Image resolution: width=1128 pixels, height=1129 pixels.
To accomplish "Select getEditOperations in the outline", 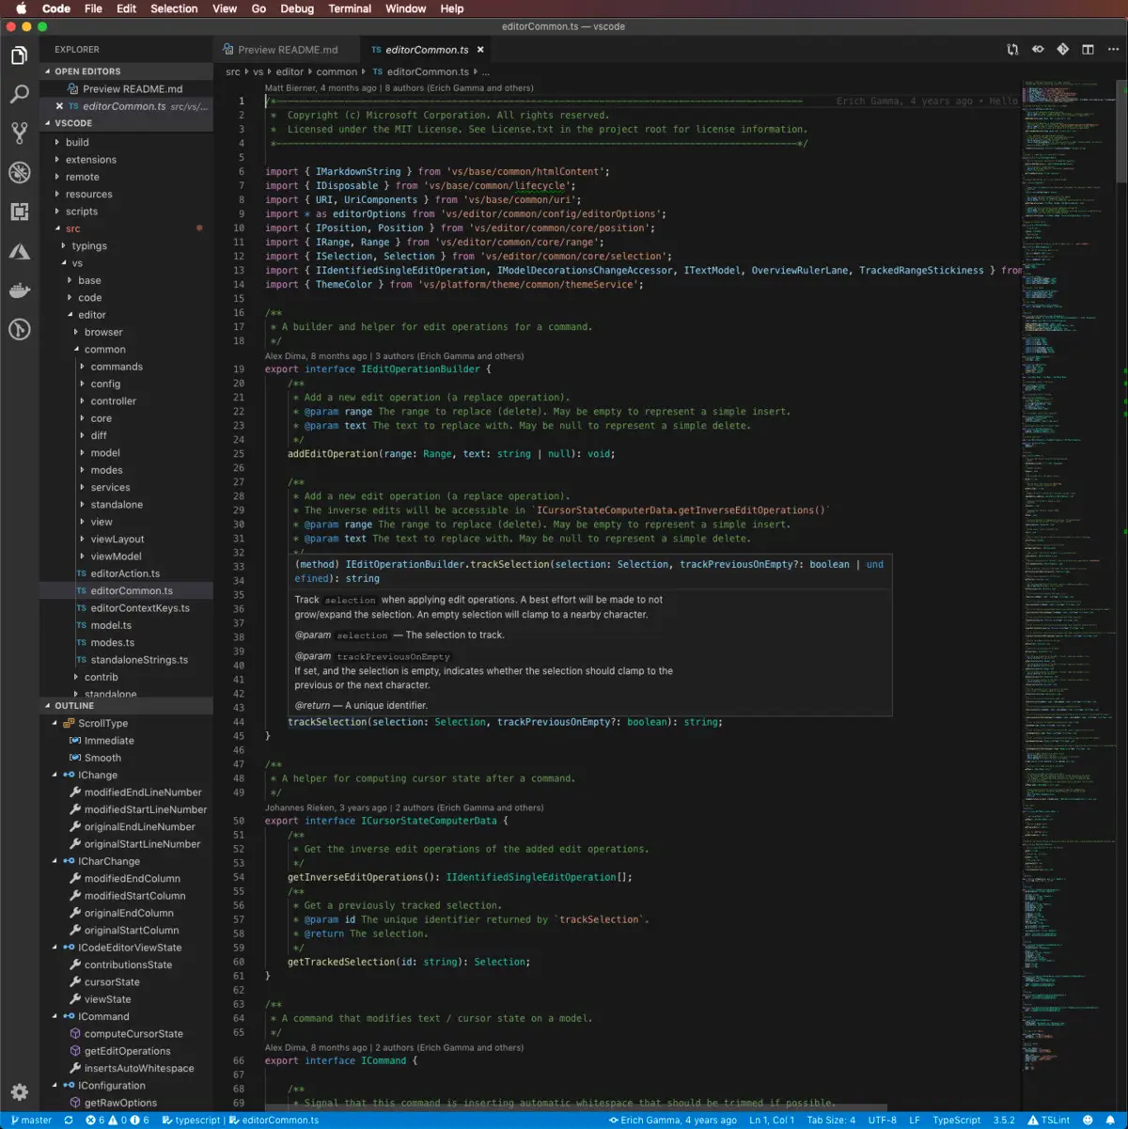I will [126, 1051].
